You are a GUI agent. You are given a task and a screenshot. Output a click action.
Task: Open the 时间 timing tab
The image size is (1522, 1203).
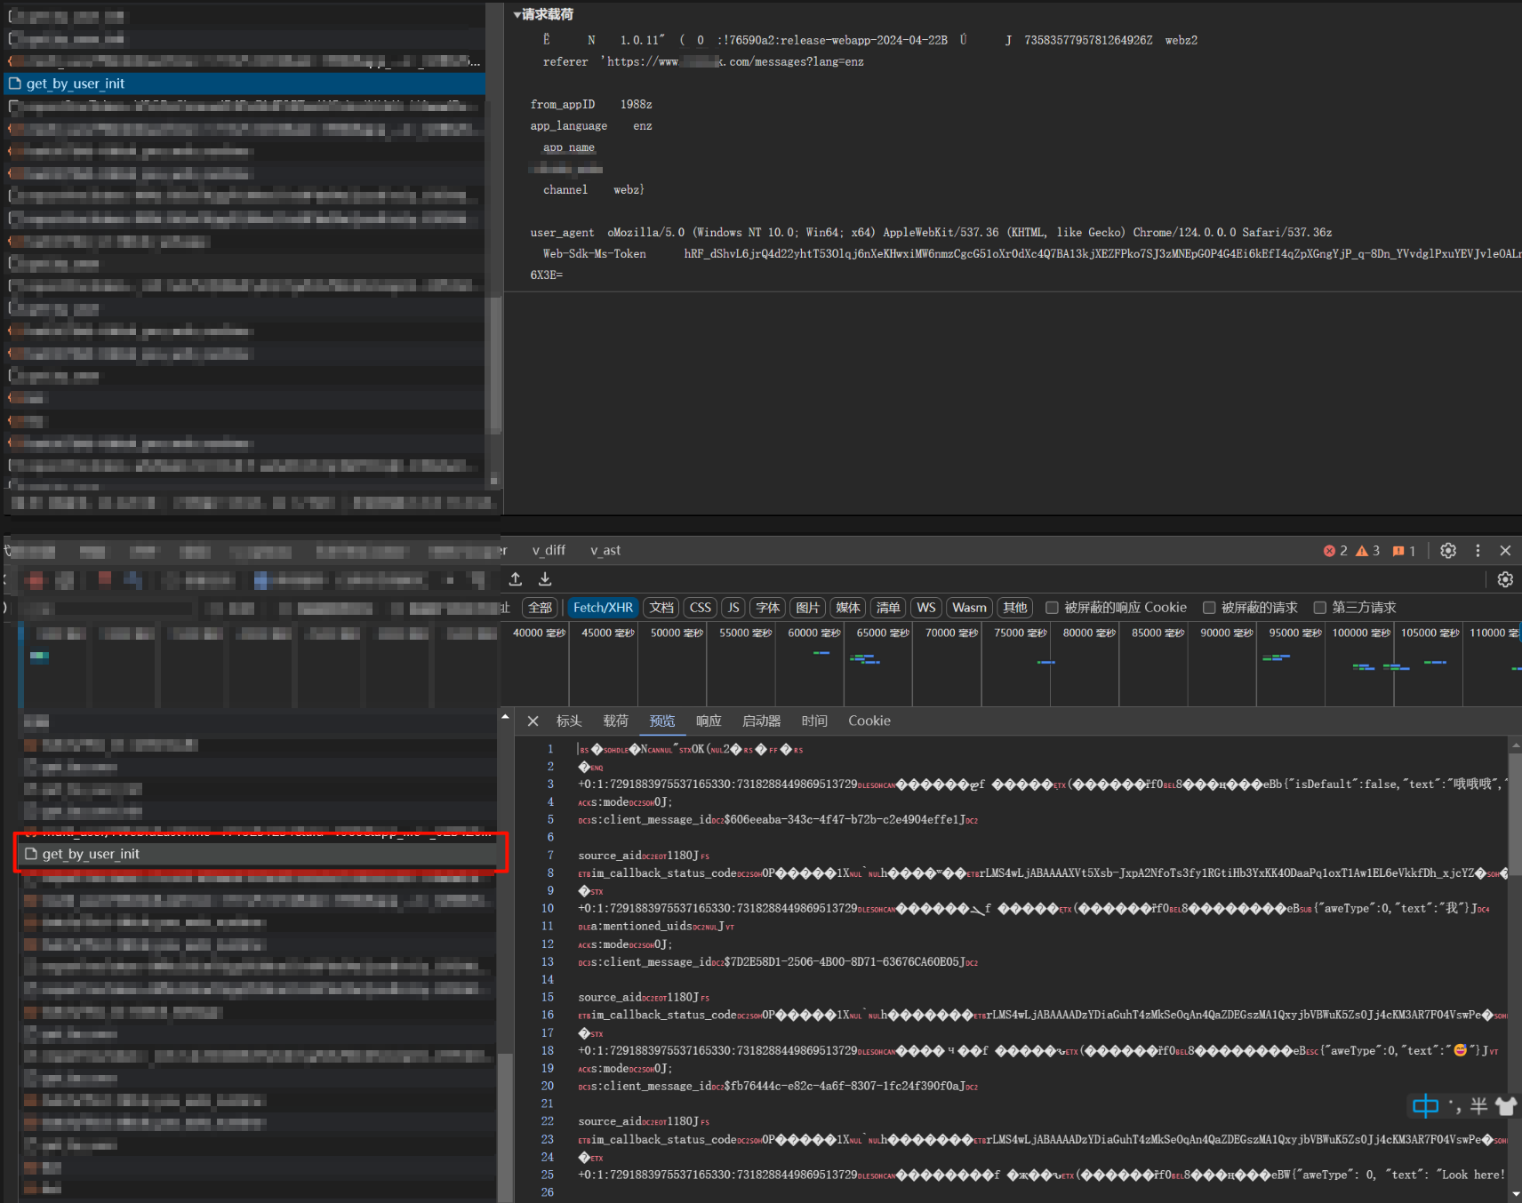pos(814,721)
